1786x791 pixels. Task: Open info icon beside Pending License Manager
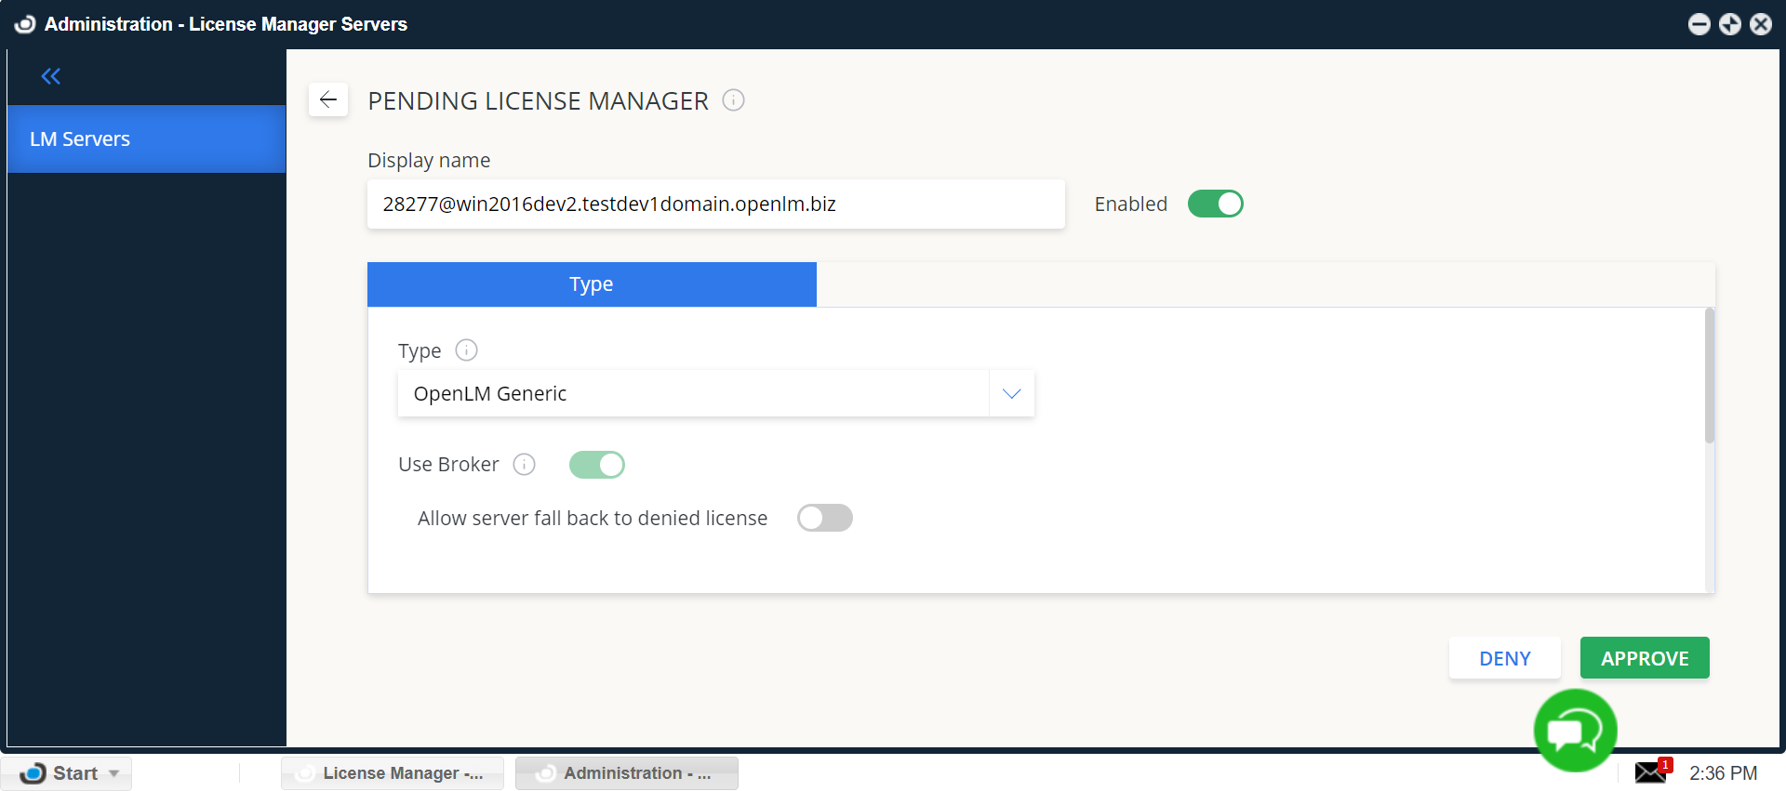tap(733, 99)
